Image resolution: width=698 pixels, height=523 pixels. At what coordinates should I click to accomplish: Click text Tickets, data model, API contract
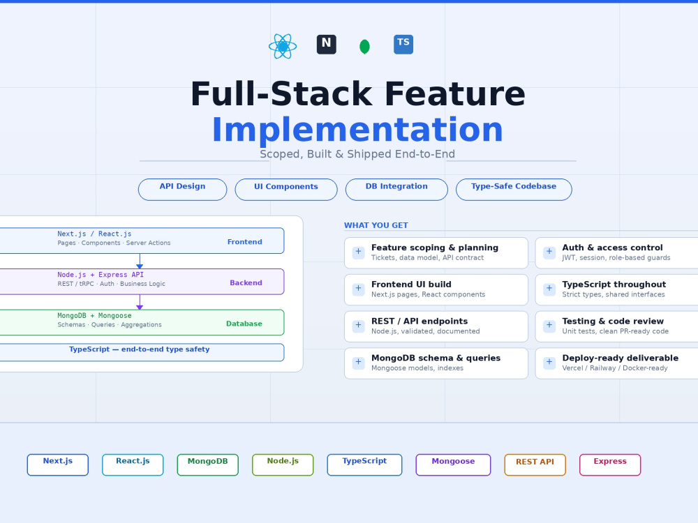[427, 257]
